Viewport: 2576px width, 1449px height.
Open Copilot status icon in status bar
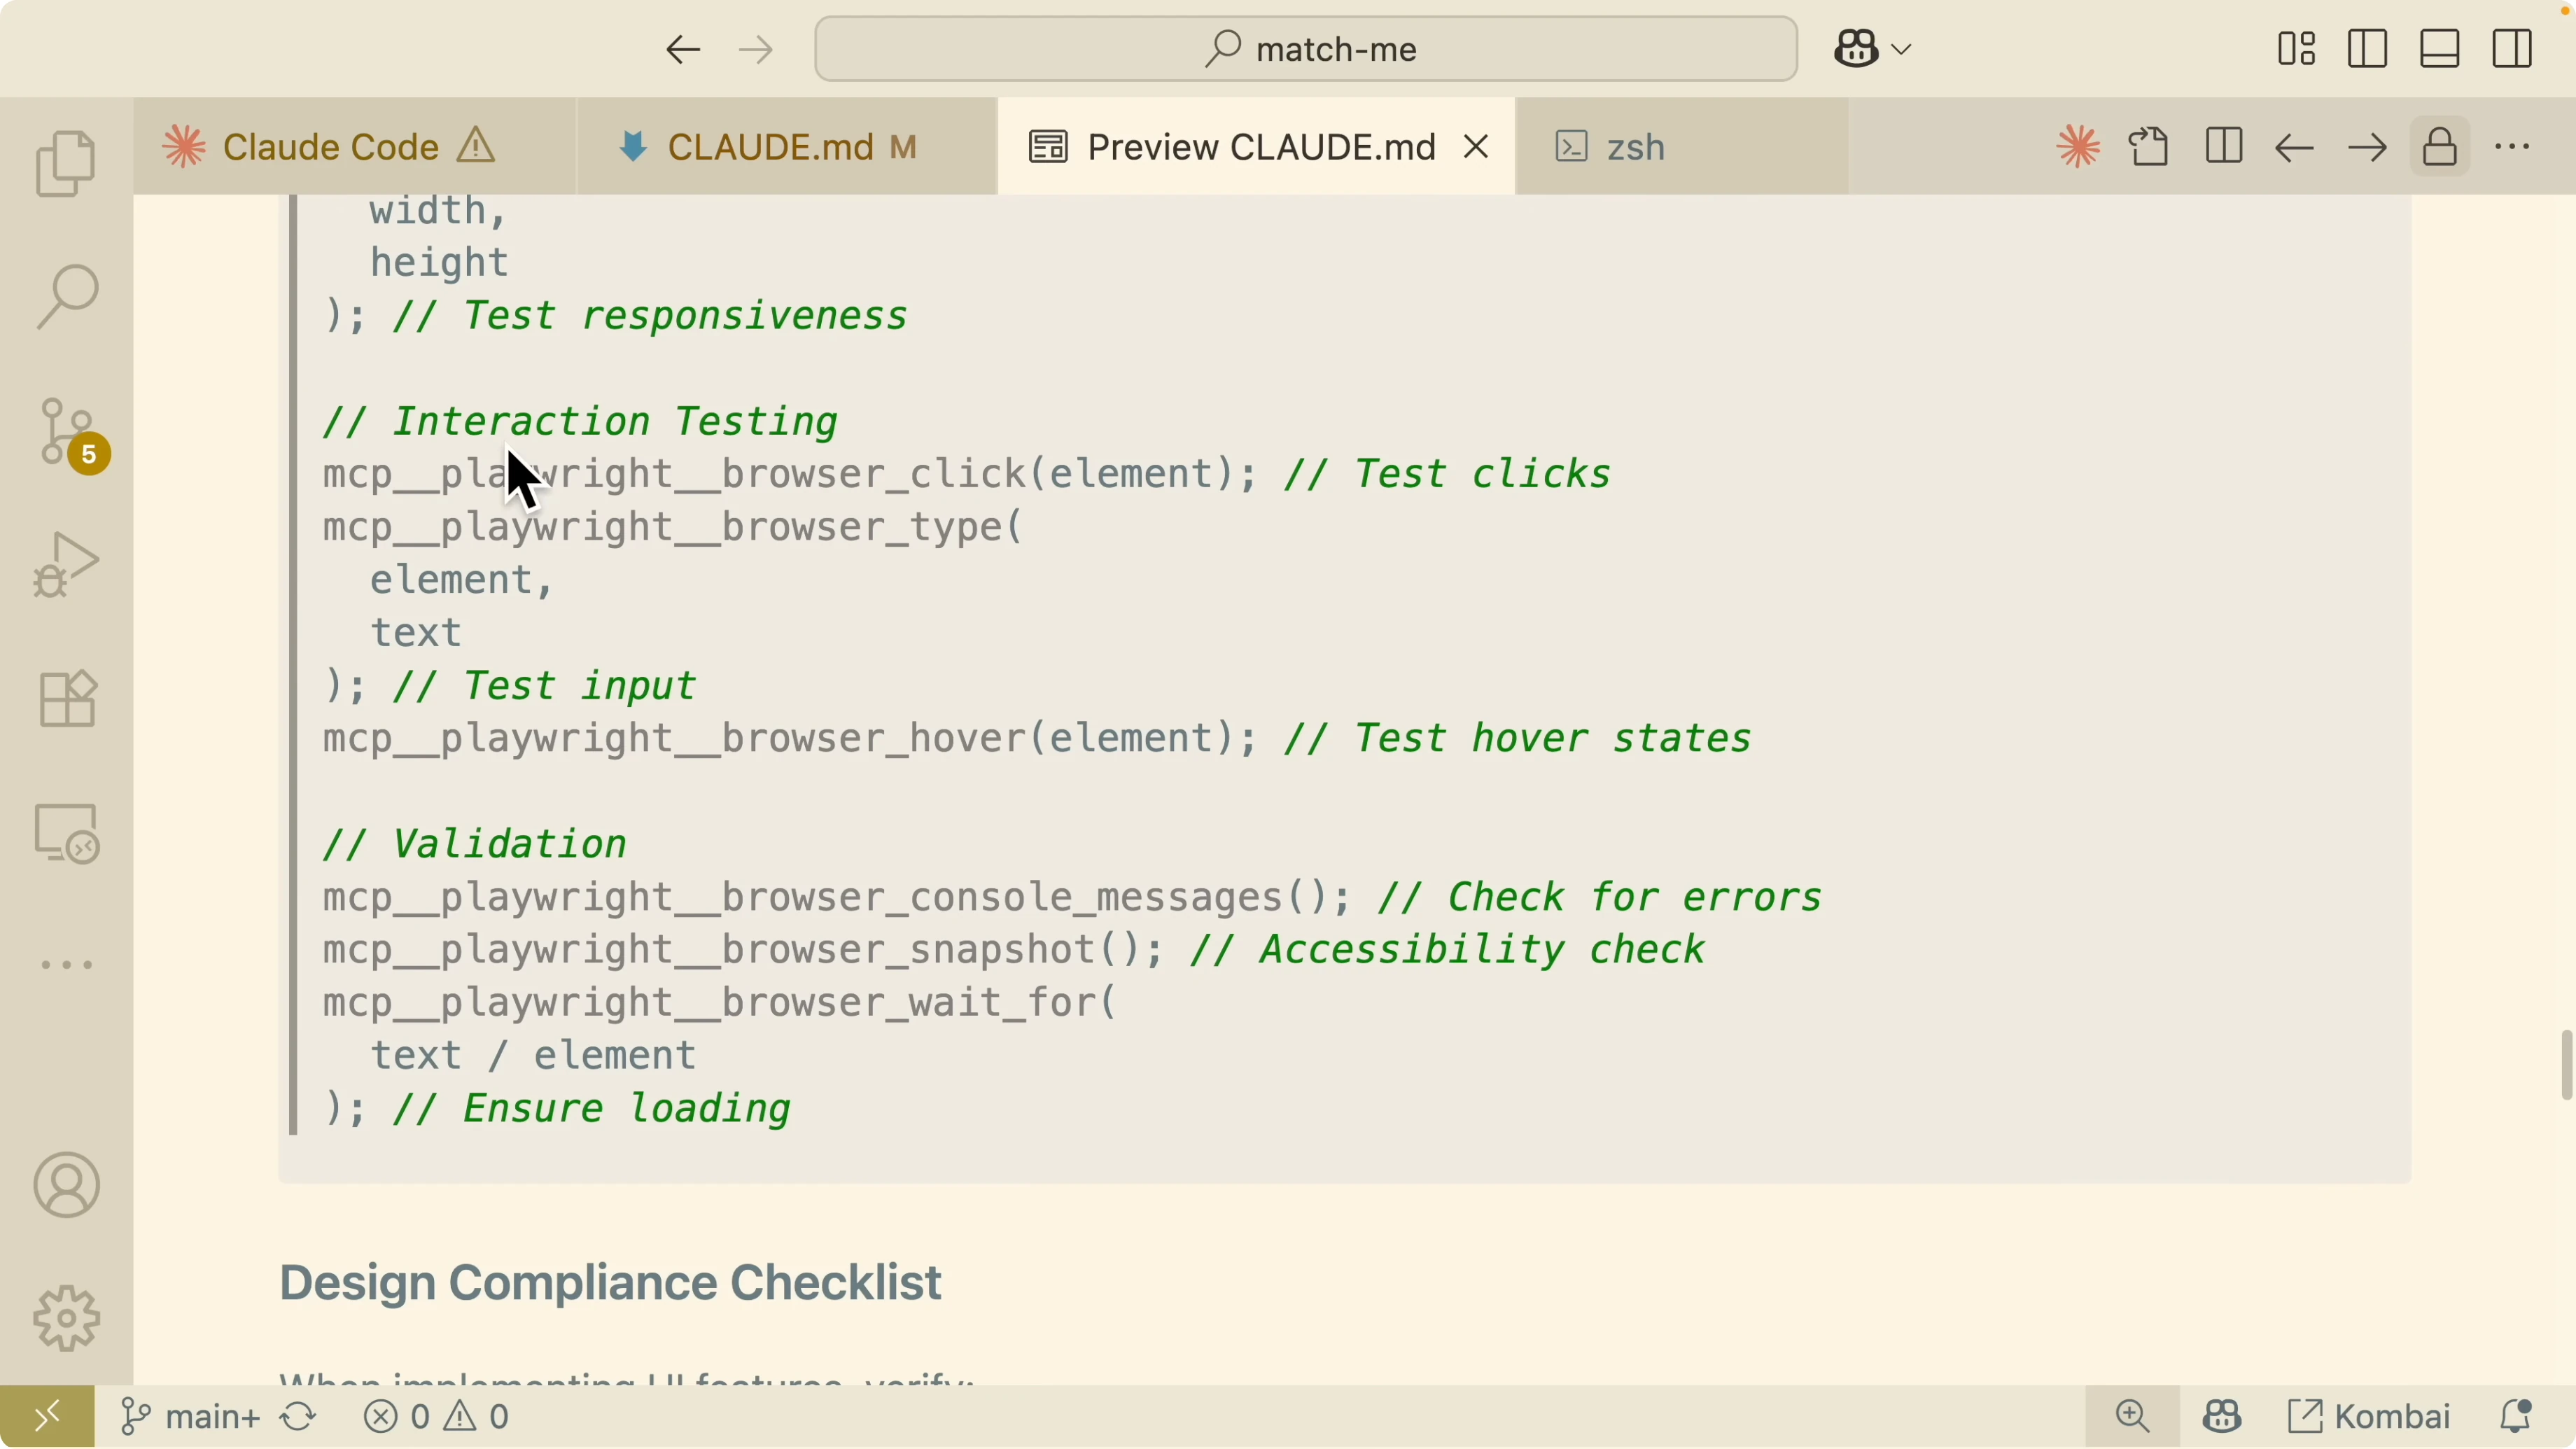coord(2222,1416)
